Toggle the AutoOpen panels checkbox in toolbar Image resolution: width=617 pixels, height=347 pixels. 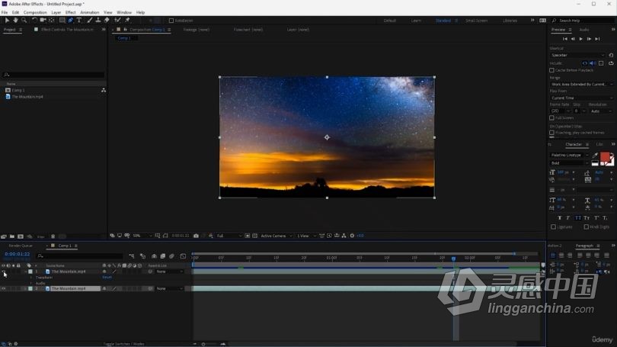[171, 21]
